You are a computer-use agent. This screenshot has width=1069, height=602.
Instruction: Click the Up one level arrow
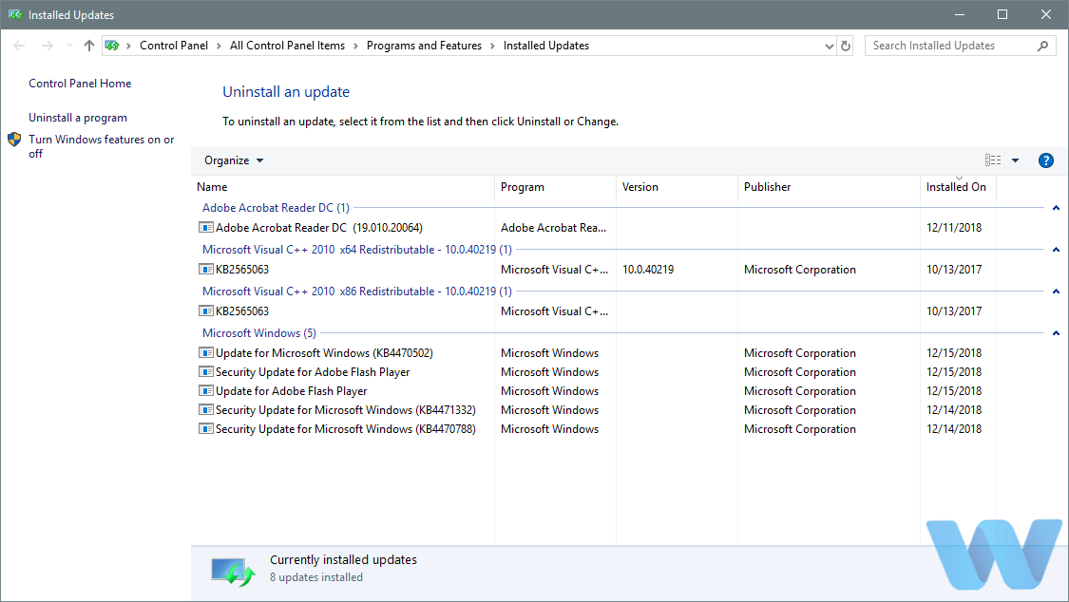pos(89,46)
